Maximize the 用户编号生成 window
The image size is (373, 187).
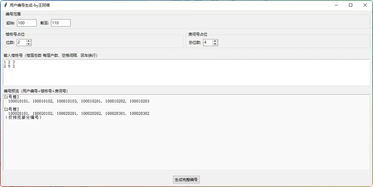pos(351,5)
